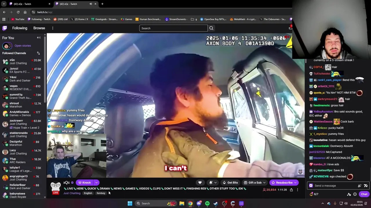Open the bookmarks bar apps grid
371x208 pixels.
[4, 19]
